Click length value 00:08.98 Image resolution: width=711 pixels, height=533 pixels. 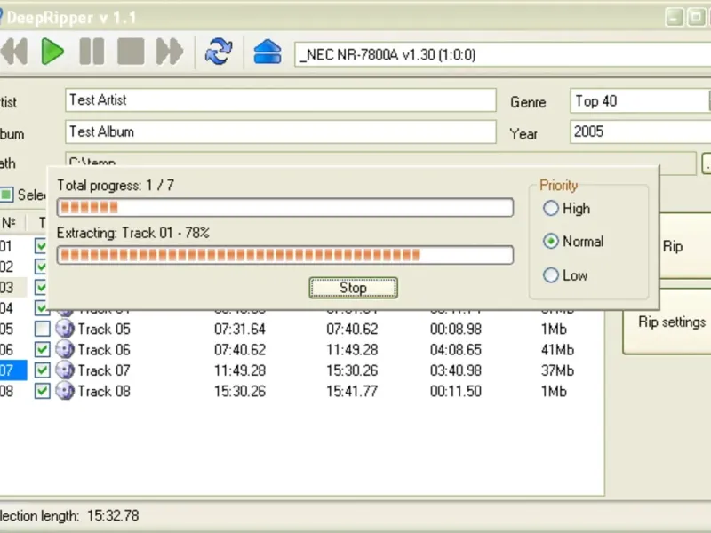pyautogui.click(x=456, y=329)
